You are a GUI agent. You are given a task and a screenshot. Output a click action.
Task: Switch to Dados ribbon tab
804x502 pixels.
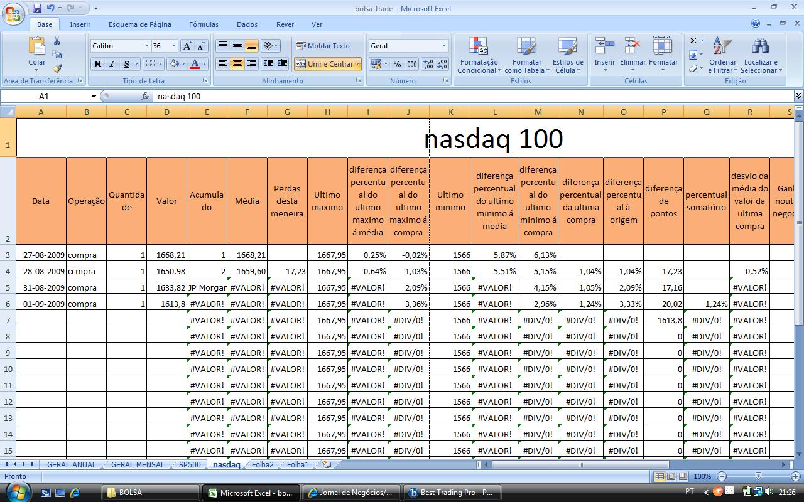pyautogui.click(x=247, y=24)
